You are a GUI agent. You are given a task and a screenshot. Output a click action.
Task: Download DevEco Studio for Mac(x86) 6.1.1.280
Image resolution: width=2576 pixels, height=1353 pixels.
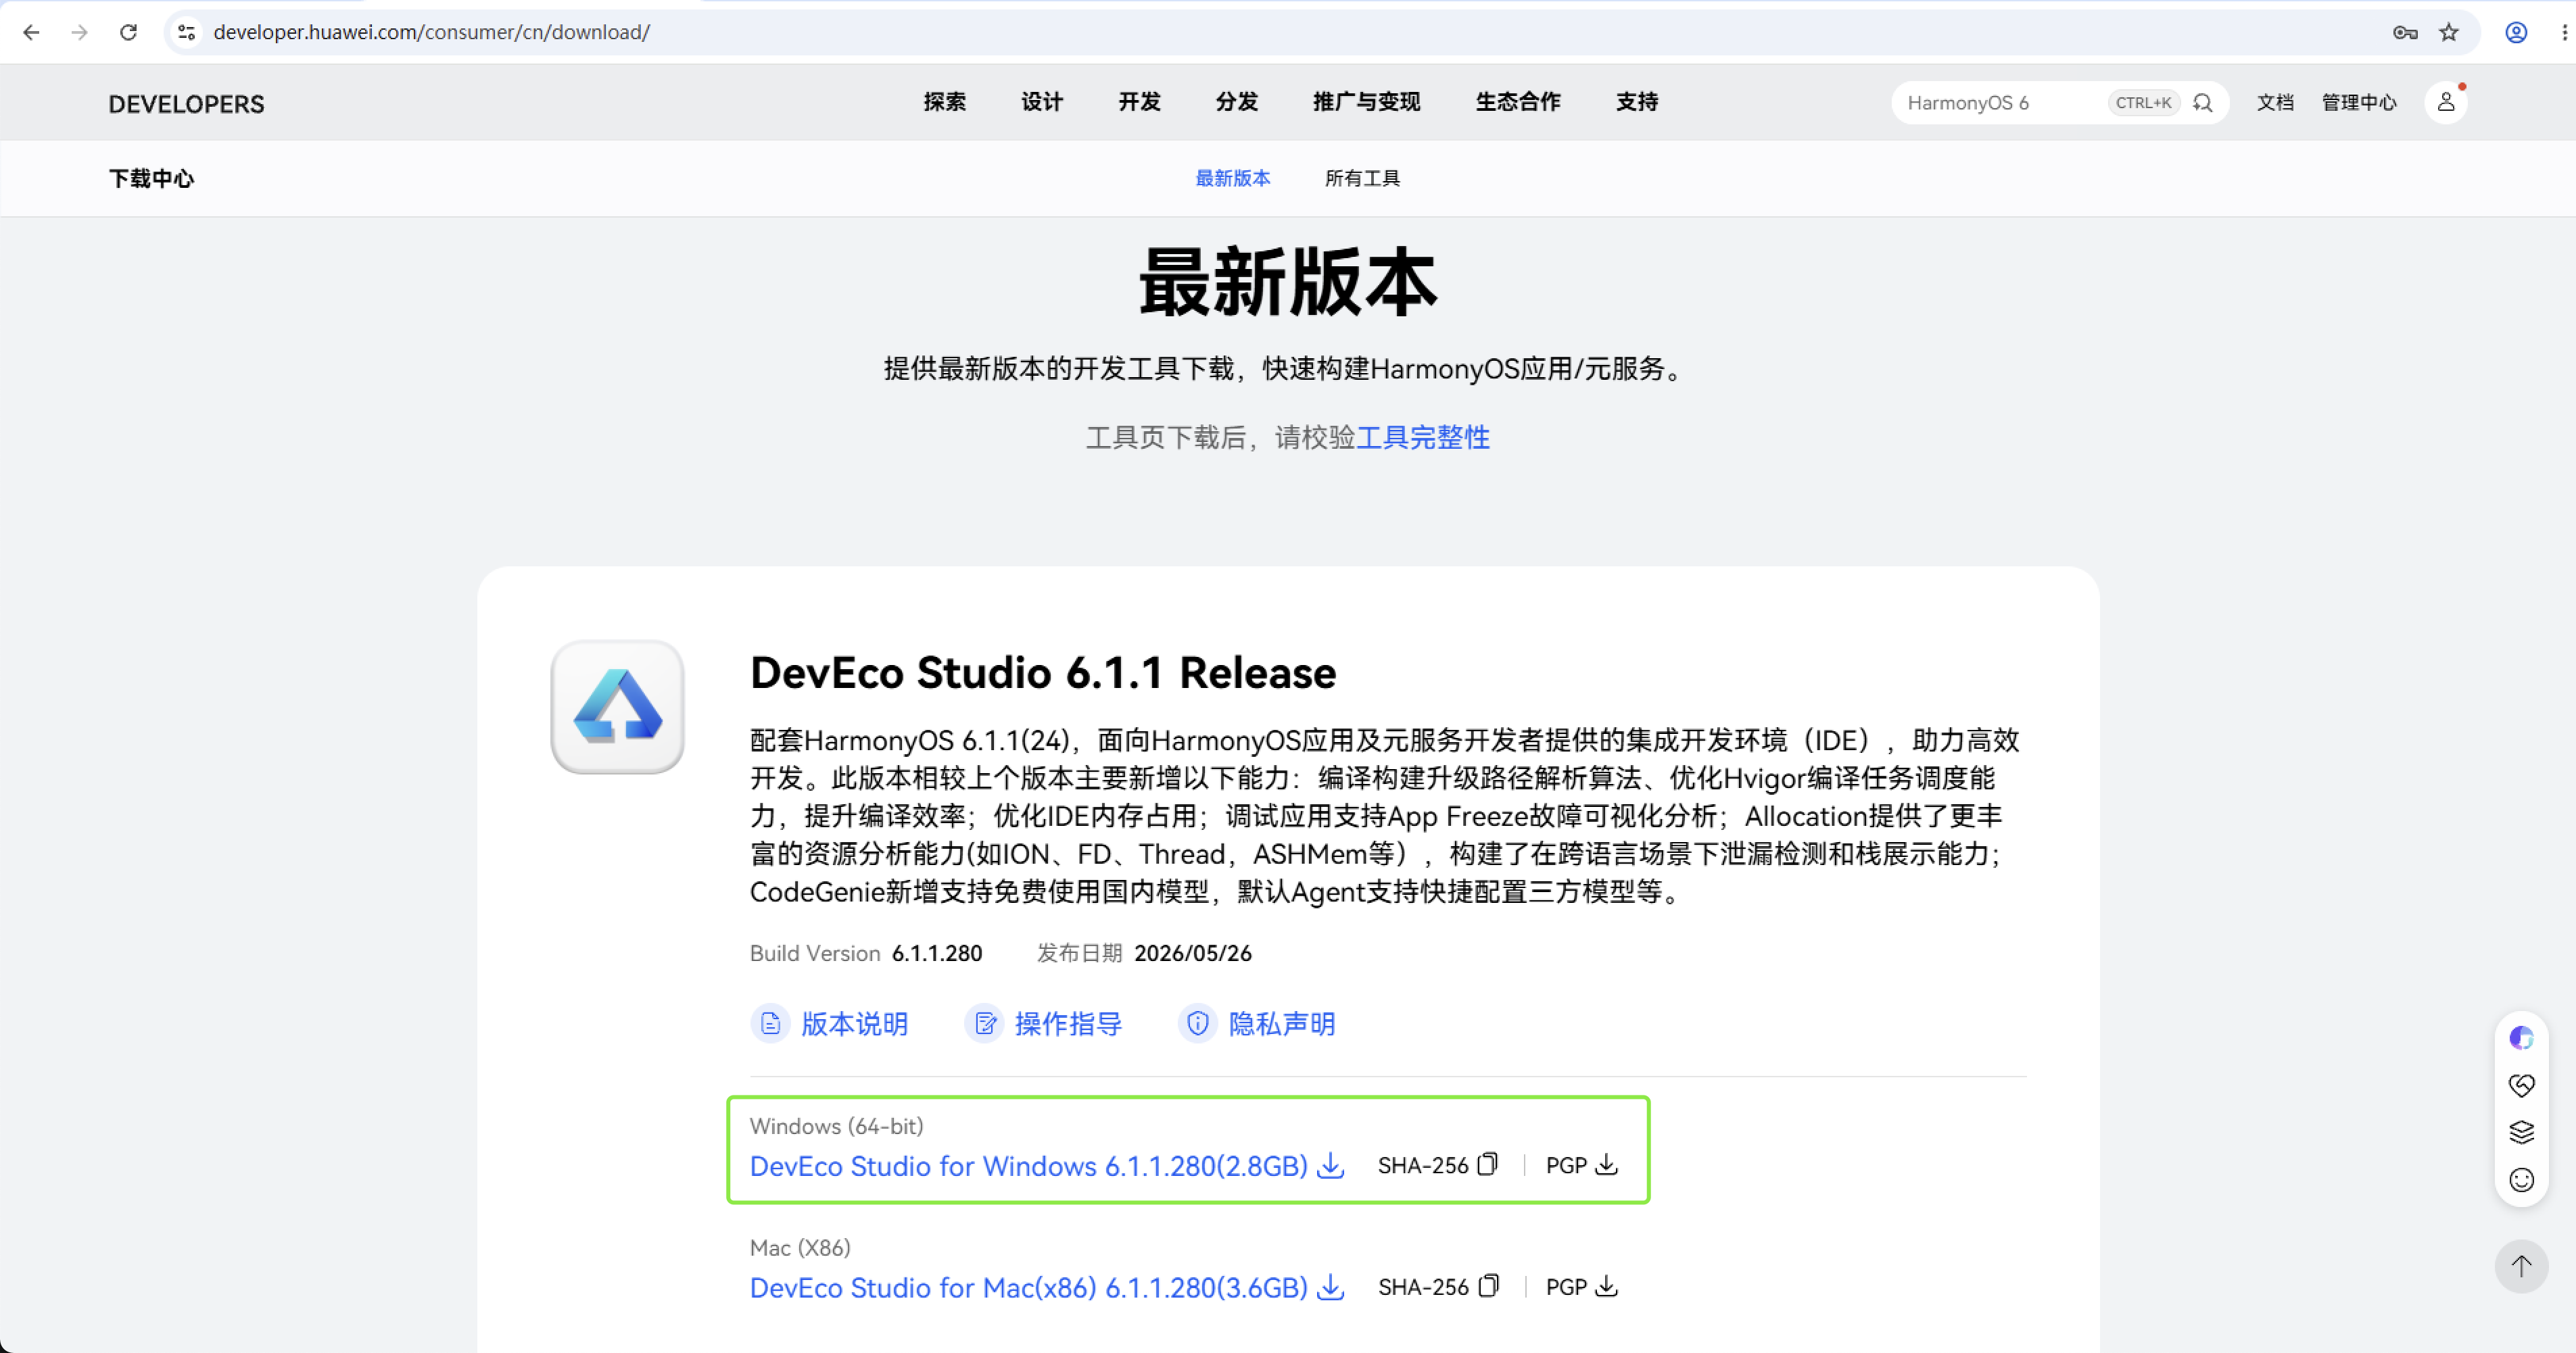tap(1029, 1288)
